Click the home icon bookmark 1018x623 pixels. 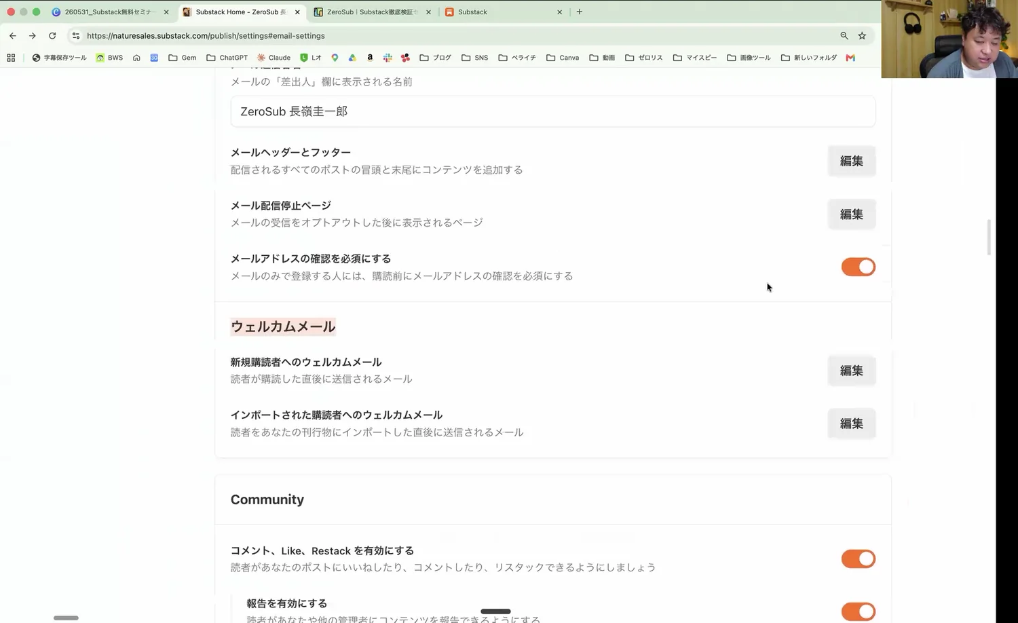[136, 58]
